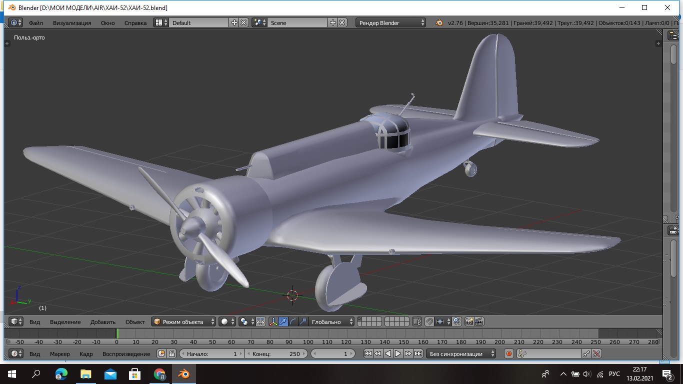Open the Файл menu
Viewport: 683px width, 384px height.
tap(36, 22)
